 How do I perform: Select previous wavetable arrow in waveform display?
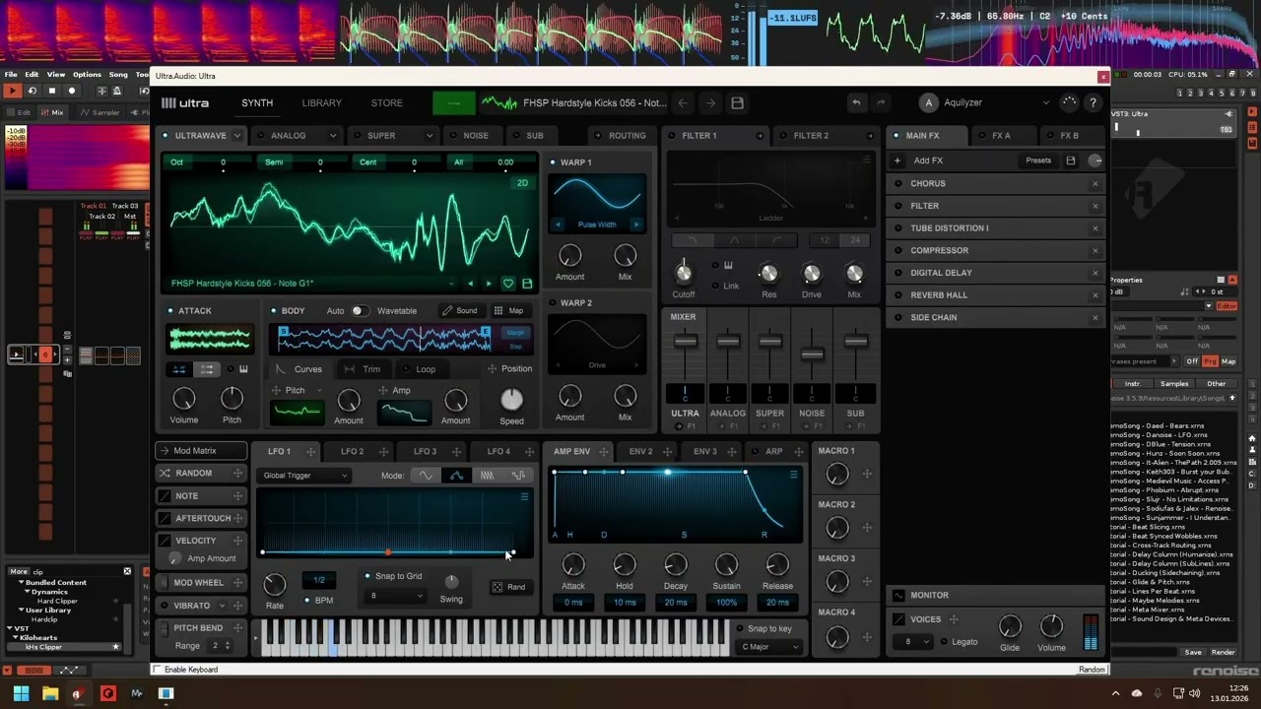(x=470, y=284)
